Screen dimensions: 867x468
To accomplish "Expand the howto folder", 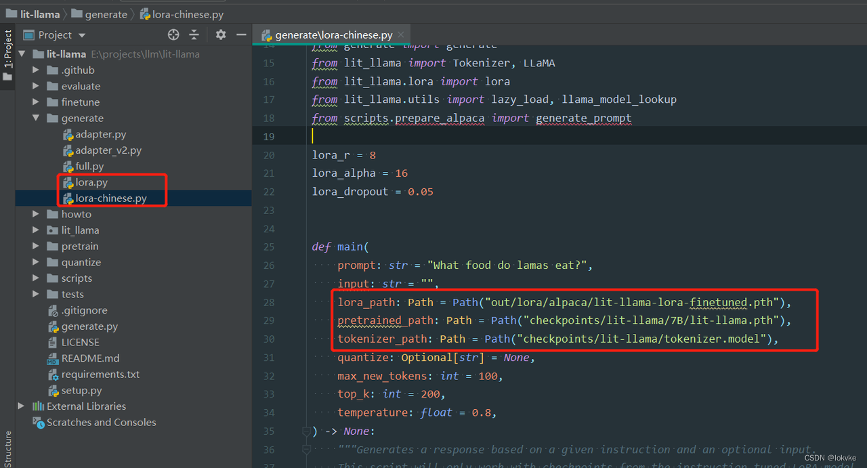I will point(36,214).
